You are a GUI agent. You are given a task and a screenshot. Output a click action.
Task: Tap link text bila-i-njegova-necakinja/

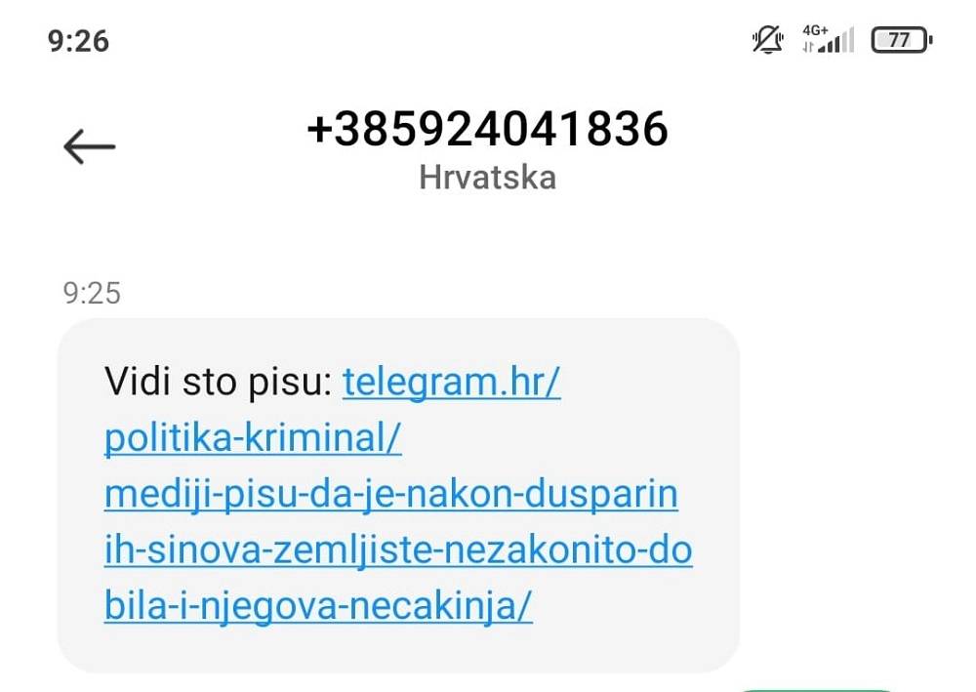(x=318, y=605)
